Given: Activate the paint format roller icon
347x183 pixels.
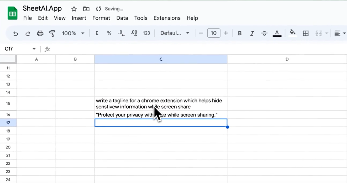Looking at the screenshot, I should [52, 33].
